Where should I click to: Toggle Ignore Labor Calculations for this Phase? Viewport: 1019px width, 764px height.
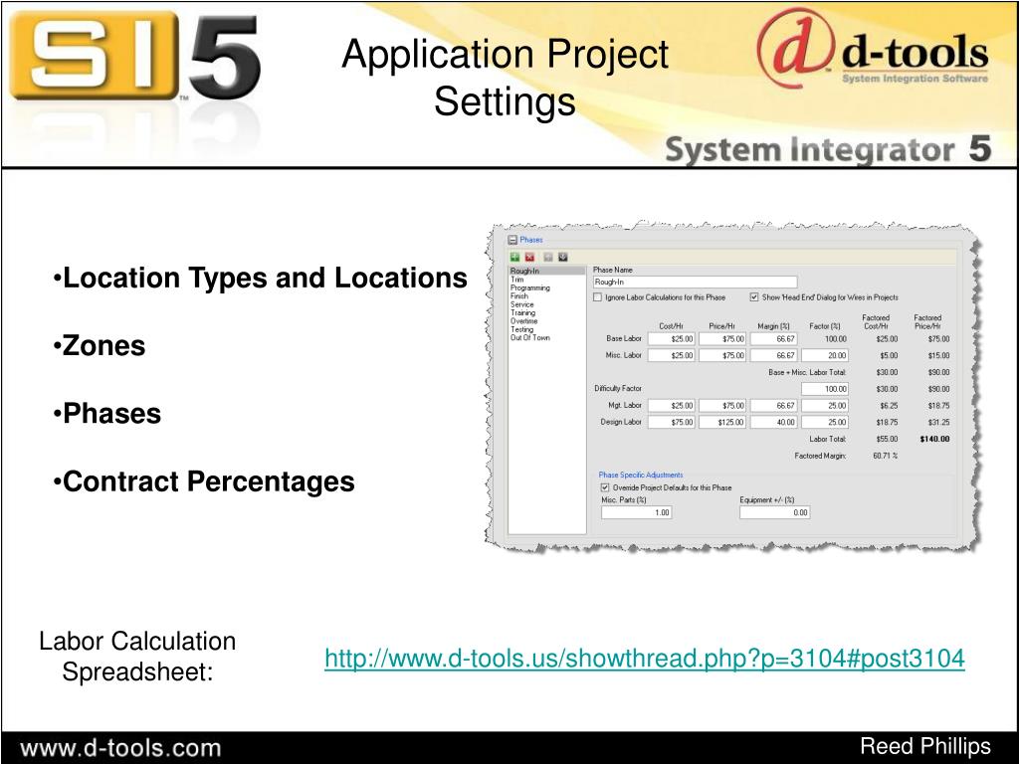click(597, 297)
